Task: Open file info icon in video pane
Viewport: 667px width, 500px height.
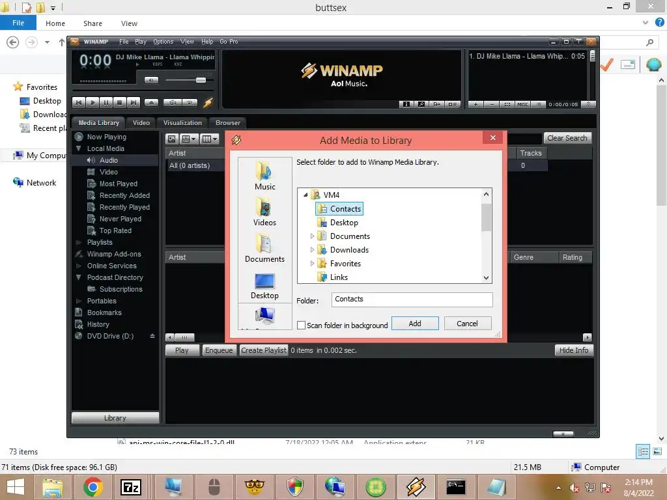Action: (x=406, y=104)
